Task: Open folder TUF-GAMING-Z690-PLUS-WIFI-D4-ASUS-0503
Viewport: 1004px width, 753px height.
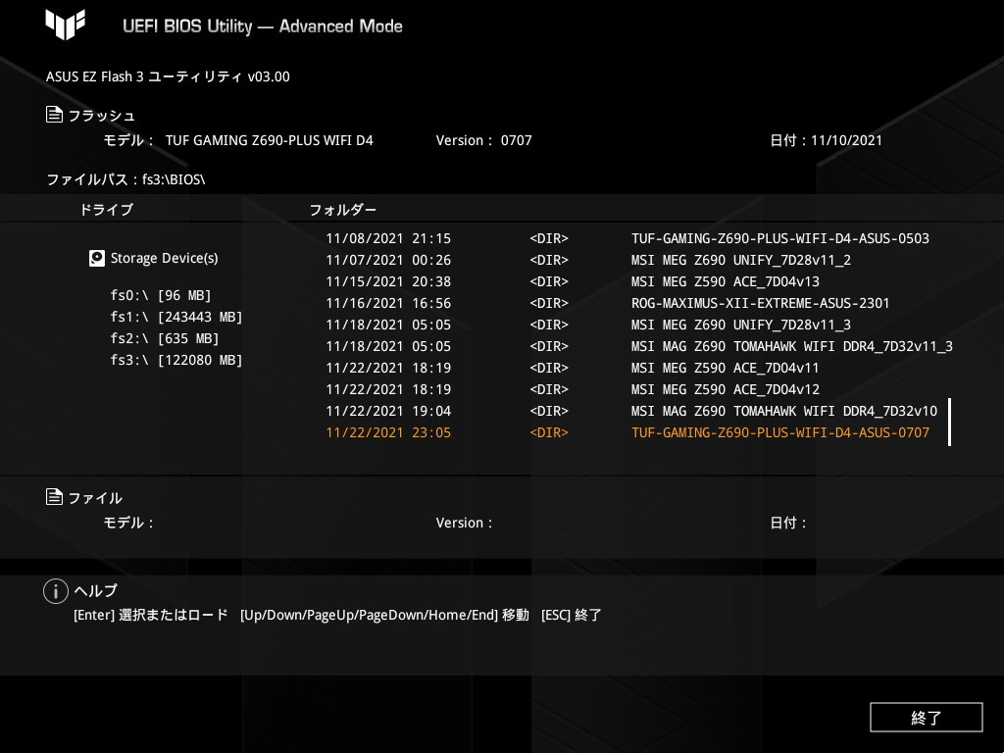Action: [x=779, y=238]
